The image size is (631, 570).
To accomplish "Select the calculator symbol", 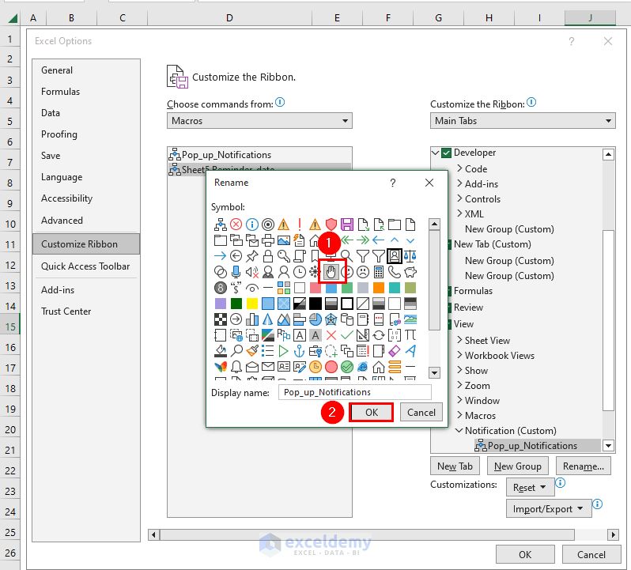I will (378, 272).
